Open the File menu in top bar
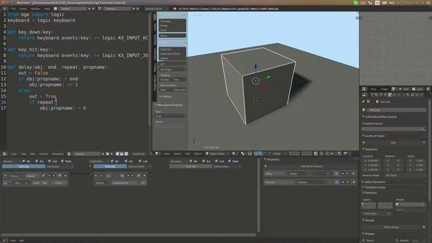The height and width of the screenshot is (243, 432). point(13,9)
